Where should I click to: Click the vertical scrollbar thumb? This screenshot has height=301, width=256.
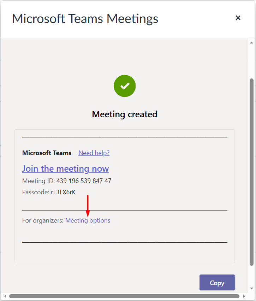coord(251,171)
